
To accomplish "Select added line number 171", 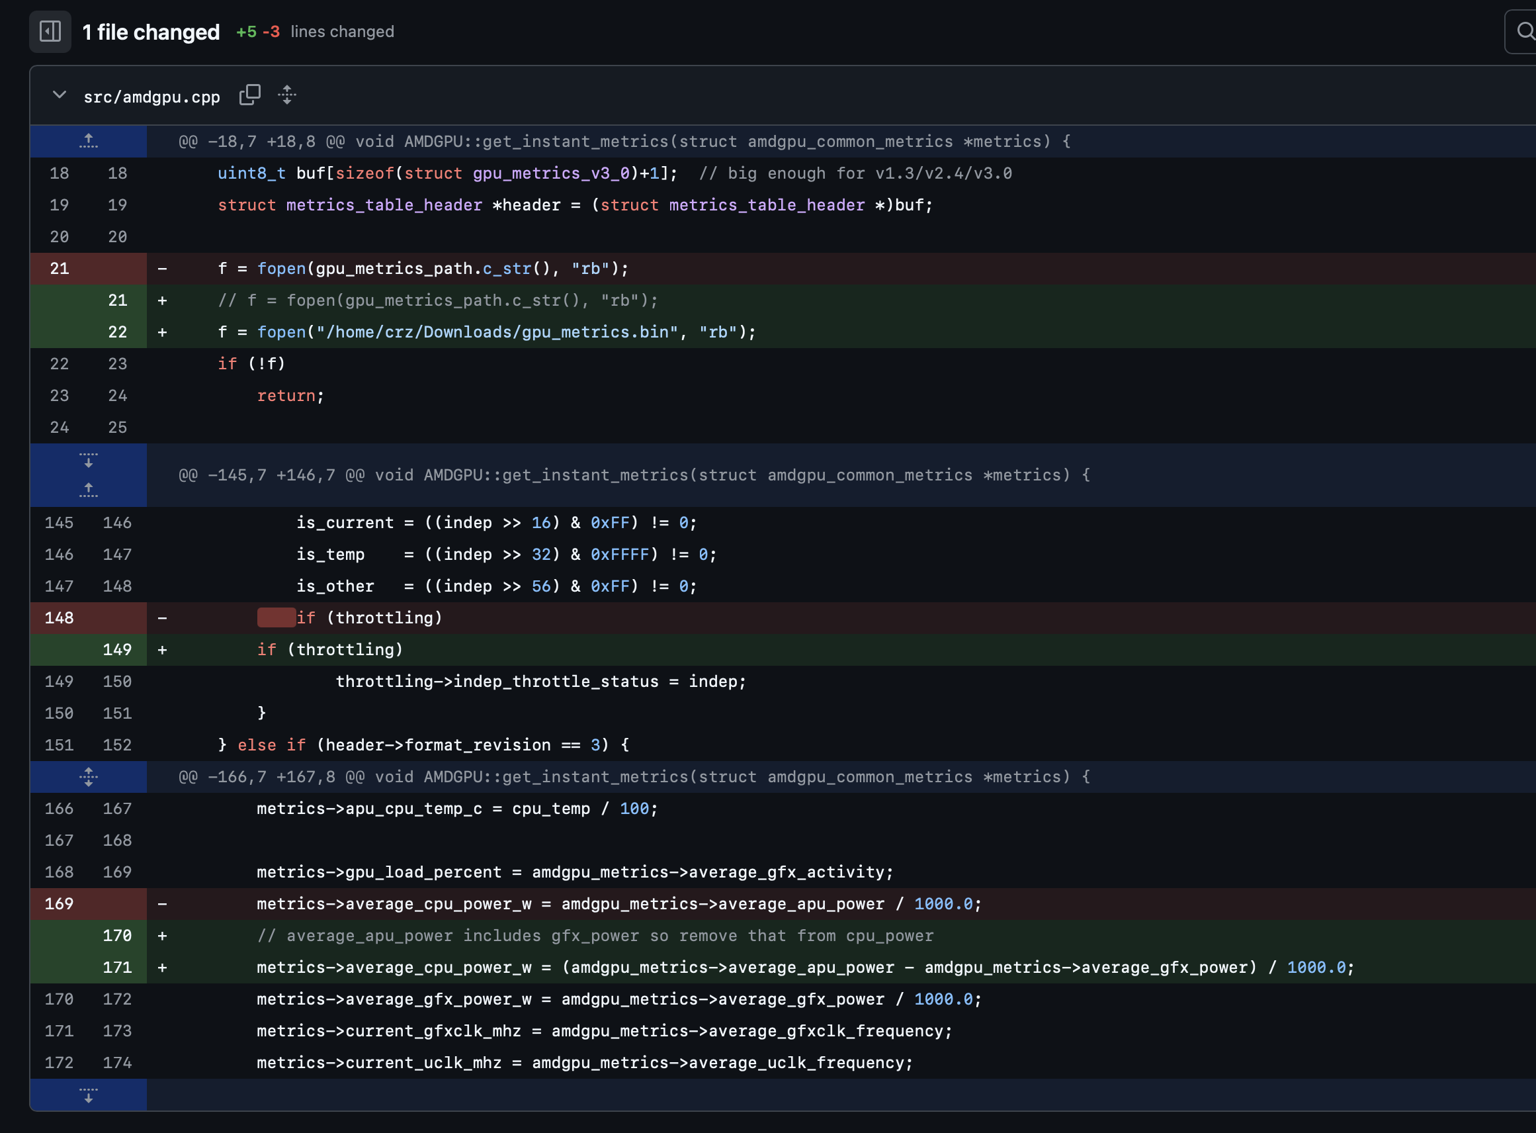I will 117,968.
